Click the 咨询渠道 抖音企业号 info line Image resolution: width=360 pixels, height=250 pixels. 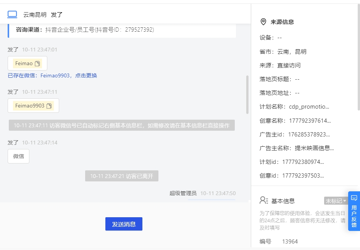85,30
